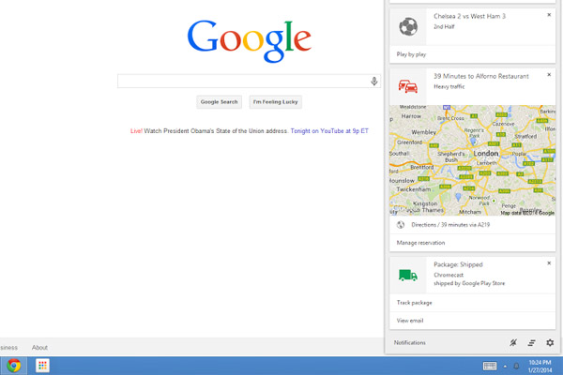Viewport: 563px width, 375px height.
Task: Click the green delivery truck icon
Action: tap(408, 276)
